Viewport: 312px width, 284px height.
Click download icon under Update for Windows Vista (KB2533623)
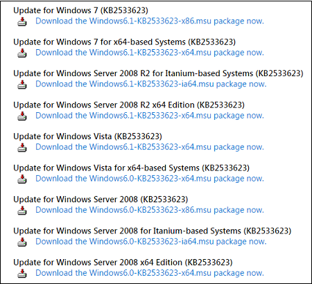(x=22, y=148)
